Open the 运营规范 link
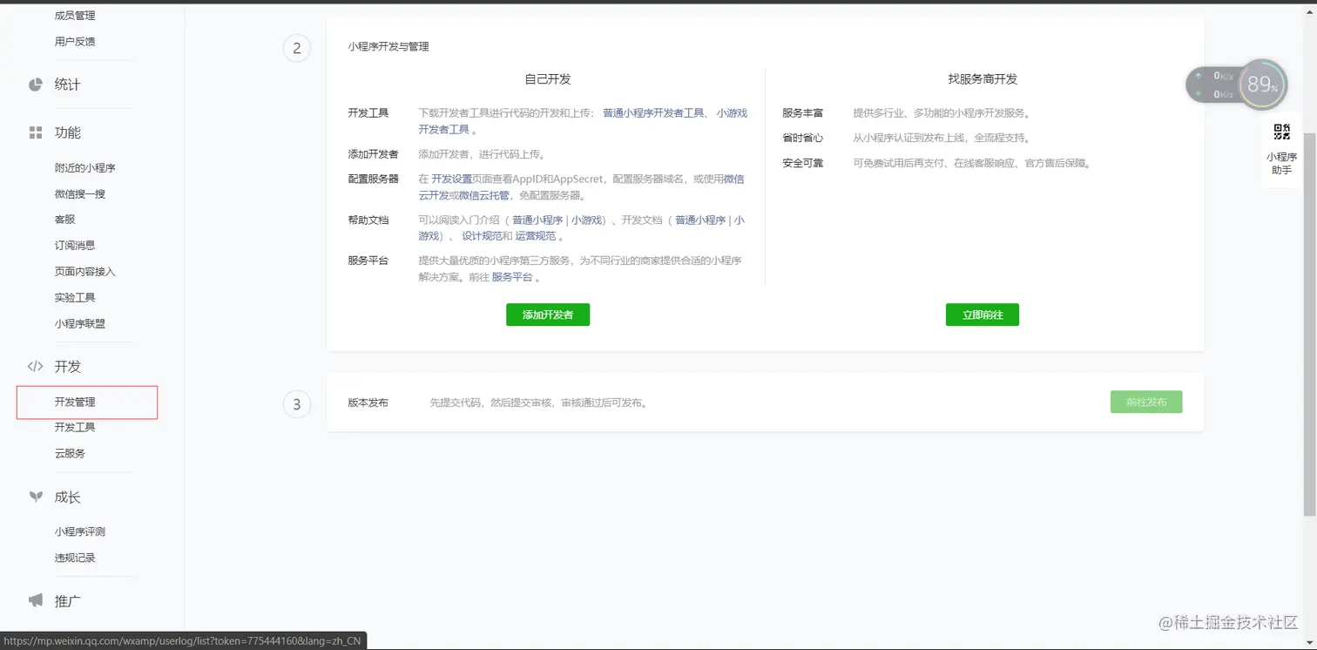 pyautogui.click(x=535, y=236)
